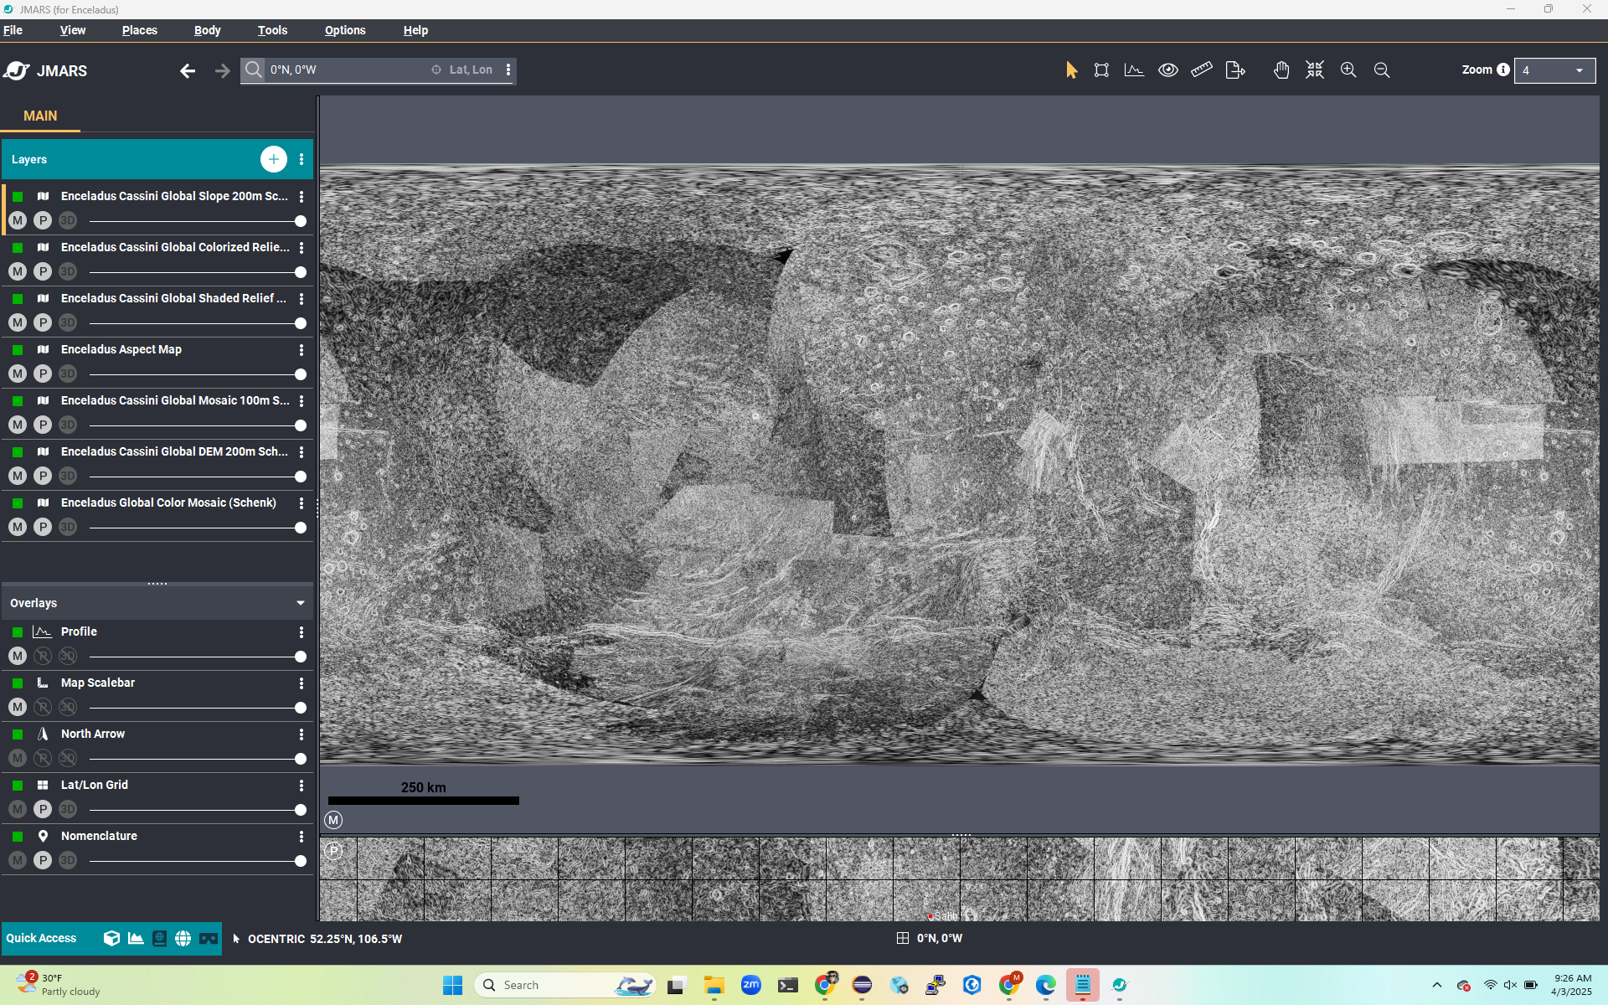Toggle M for Global Mosaic 100m layer
1608x1005 pixels.
[18, 425]
